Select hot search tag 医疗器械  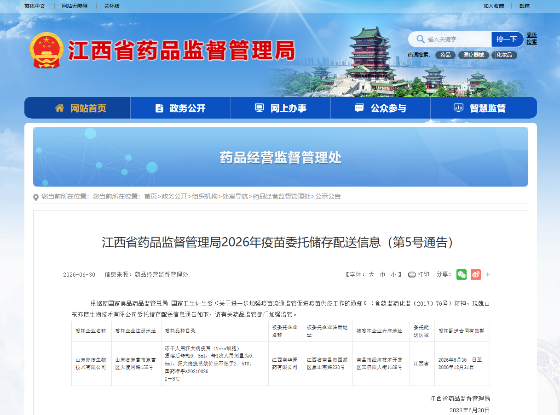[473, 55]
